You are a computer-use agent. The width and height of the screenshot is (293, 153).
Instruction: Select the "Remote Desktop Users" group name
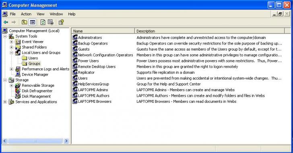97,67
